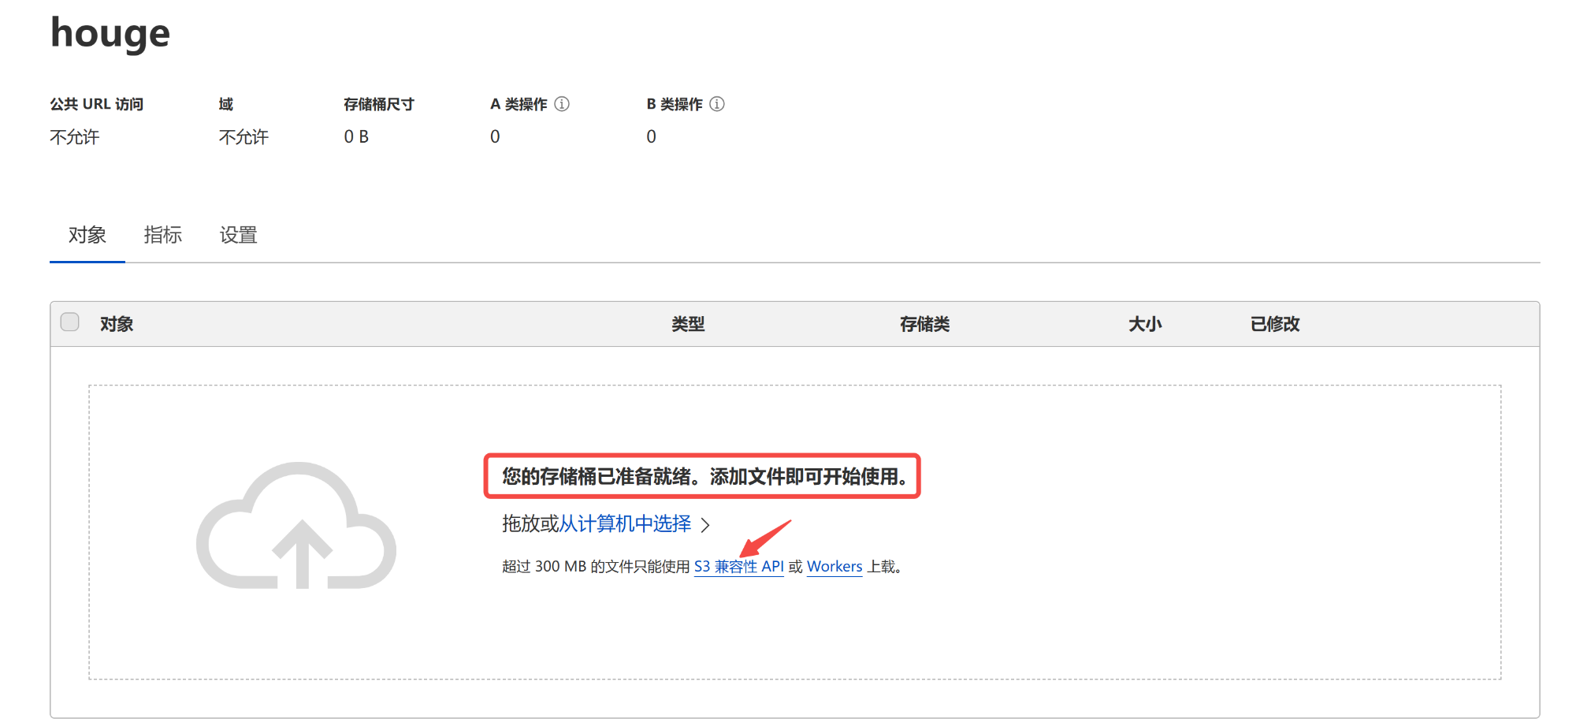Toggle the select-all objects checkbox

[70, 322]
